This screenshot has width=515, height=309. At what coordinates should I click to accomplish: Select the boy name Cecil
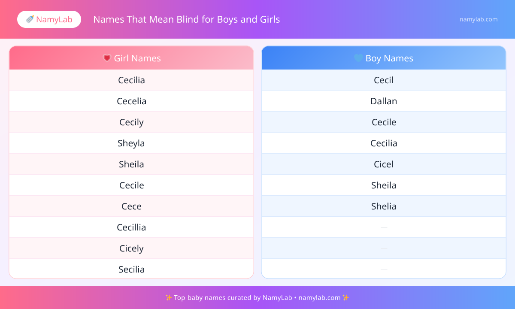point(384,80)
